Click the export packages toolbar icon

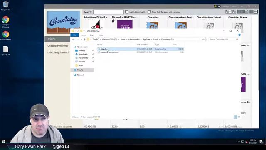[246, 12]
